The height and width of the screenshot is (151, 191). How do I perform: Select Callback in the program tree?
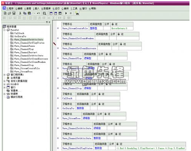(x=19, y=33)
